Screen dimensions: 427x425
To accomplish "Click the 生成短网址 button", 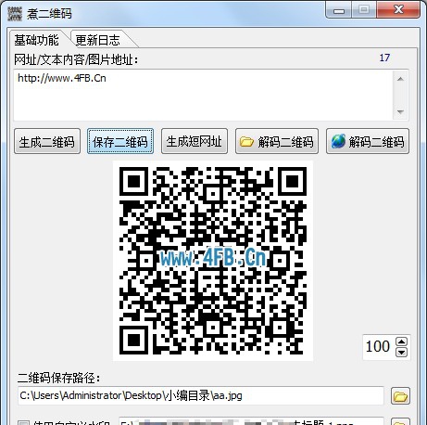I will (195, 141).
